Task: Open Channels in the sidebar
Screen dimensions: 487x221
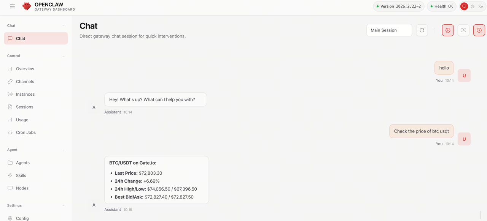Action: tap(25, 82)
